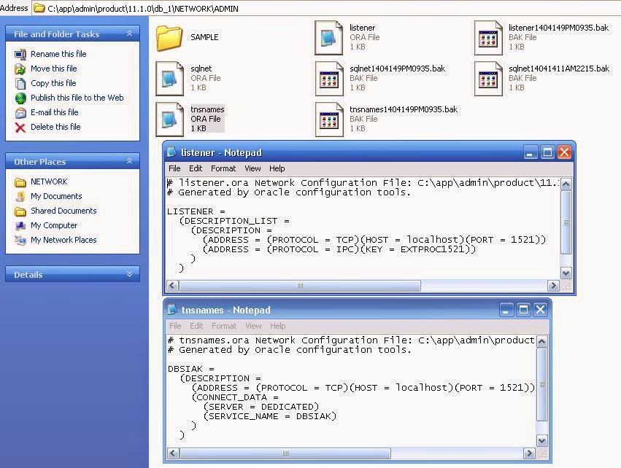Open the SAMPLE folder icon
The image size is (621, 468).
pyautogui.click(x=169, y=38)
